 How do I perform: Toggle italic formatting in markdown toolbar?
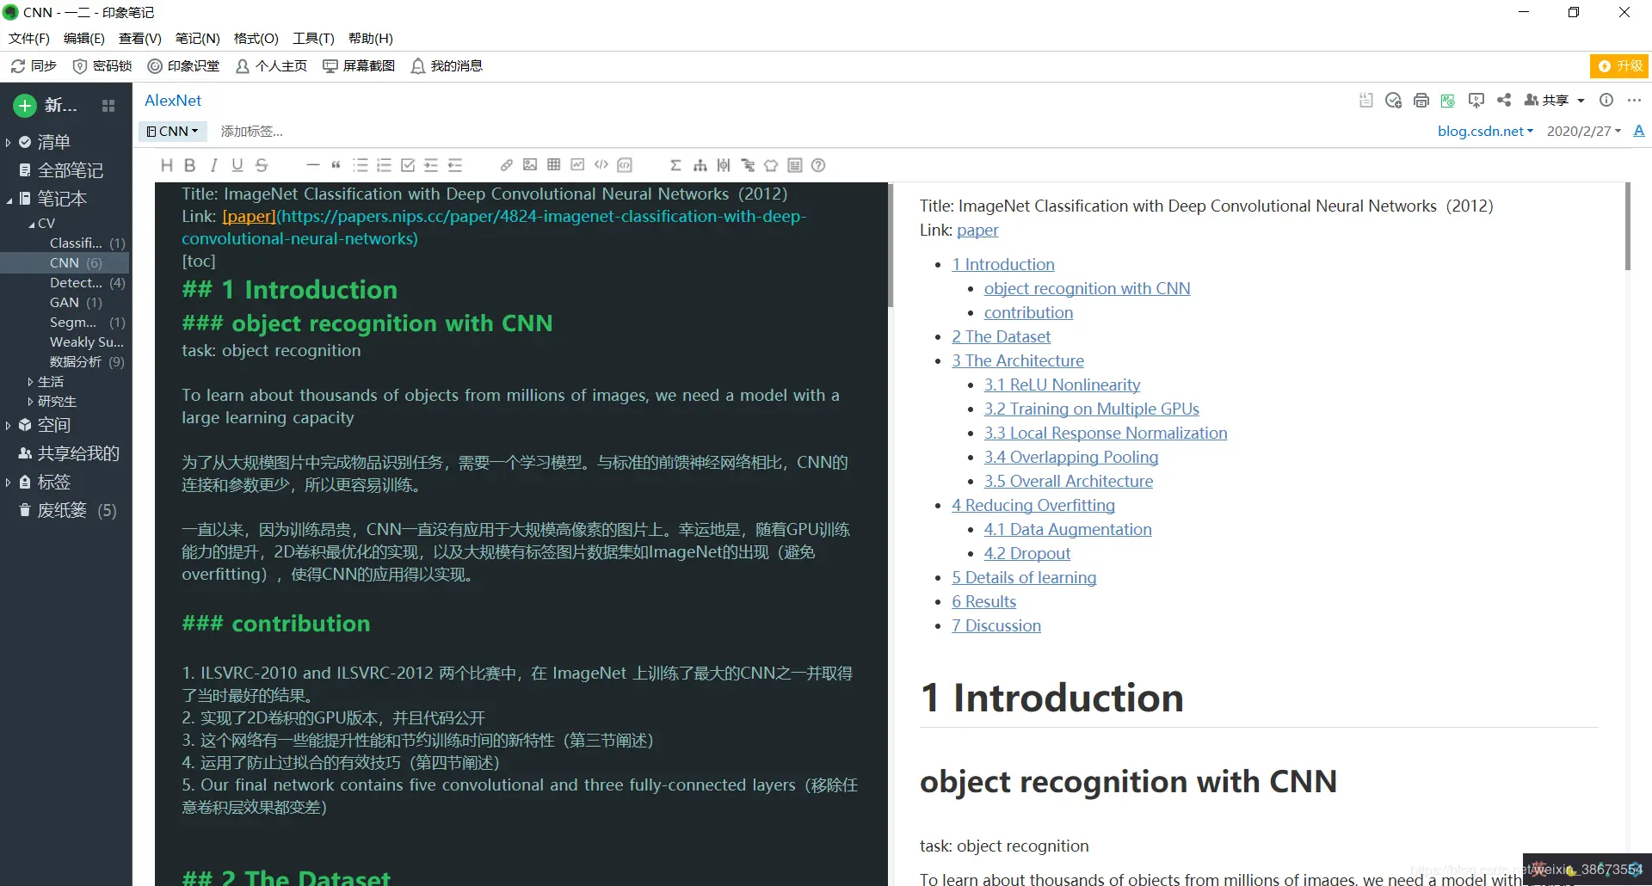tap(213, 165)
